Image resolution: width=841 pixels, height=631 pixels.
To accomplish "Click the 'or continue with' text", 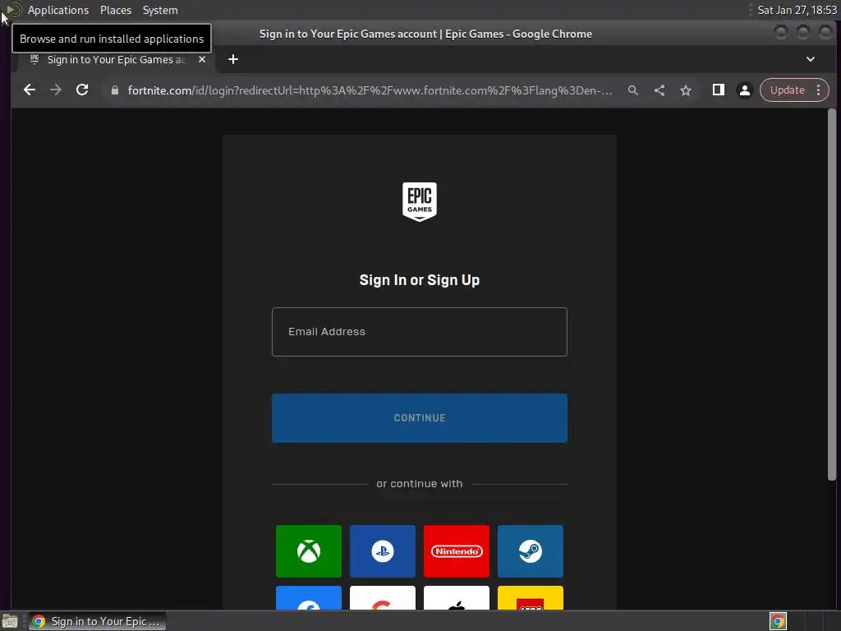I will point(420,483).
